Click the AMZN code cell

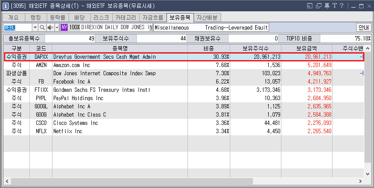tap(41, 65)
